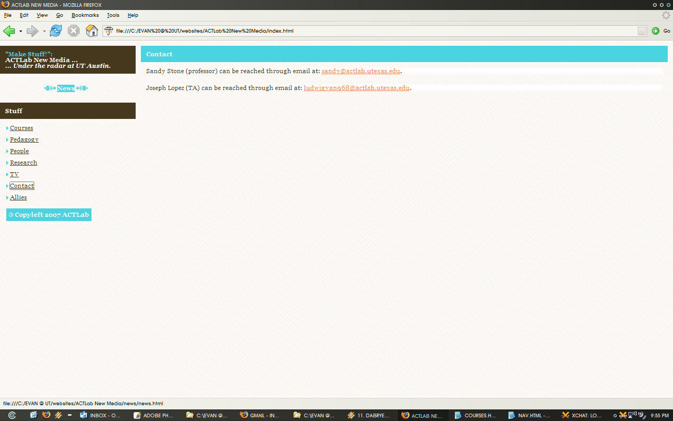Viewport: 673px width, 421px height.
Task: Open the Courses link in sidebar
Action: [x=22, y=128]
